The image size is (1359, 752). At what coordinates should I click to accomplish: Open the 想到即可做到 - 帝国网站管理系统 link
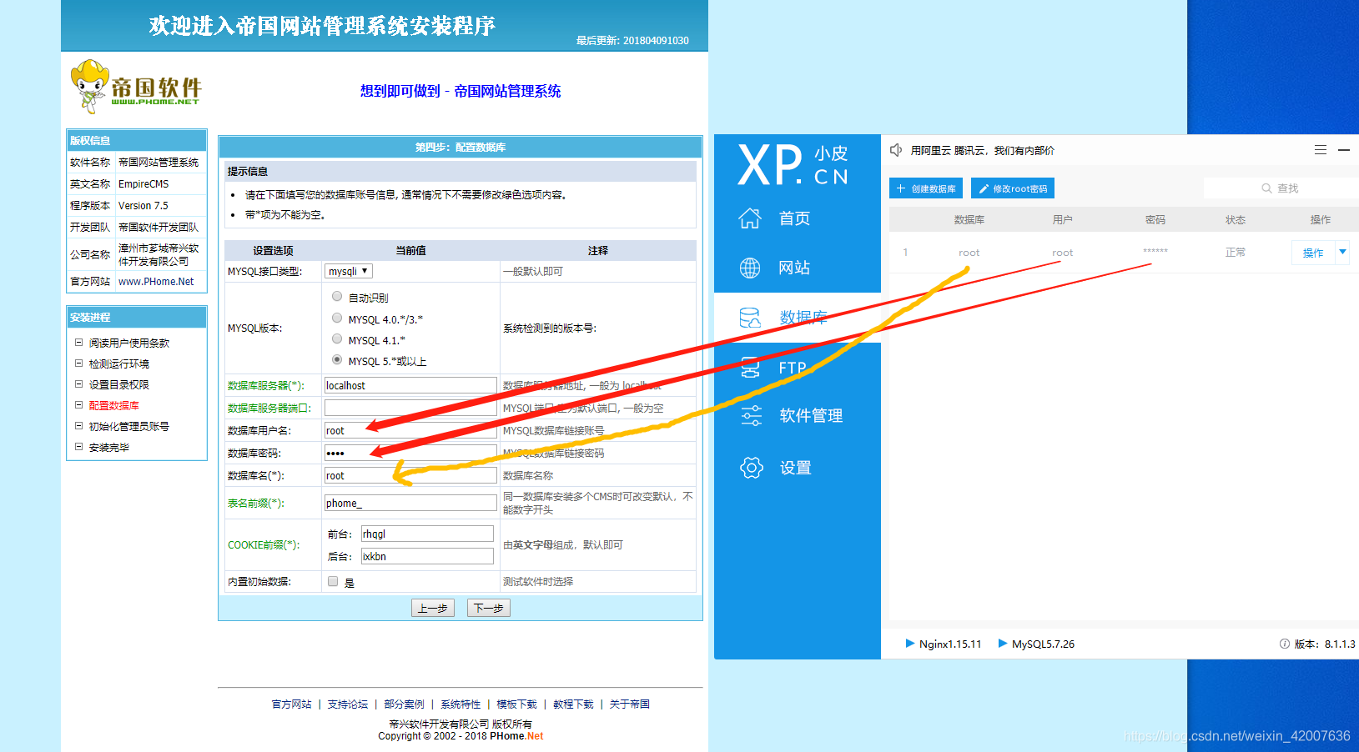pyautogui.click(x=461, y=91)
